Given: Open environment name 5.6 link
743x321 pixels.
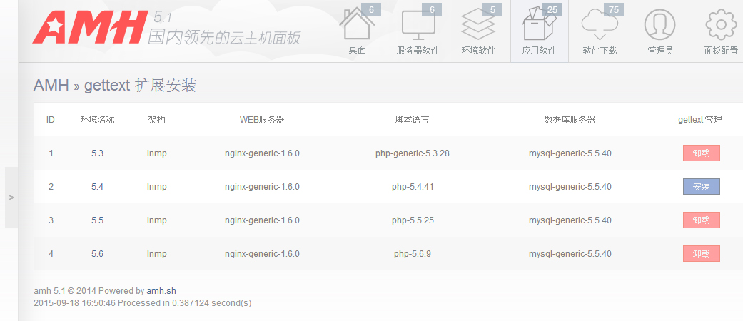Looking at the screenshot, I should pos(97,254).
